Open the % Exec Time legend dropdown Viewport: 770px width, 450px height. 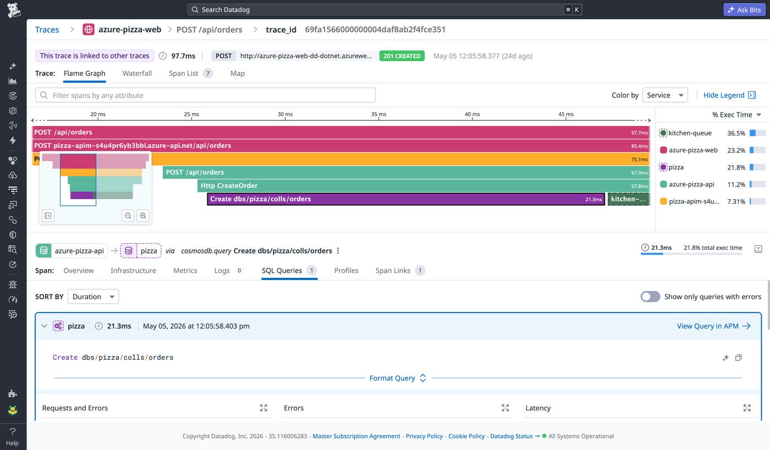pyautogui.click(x=736, y=115)
